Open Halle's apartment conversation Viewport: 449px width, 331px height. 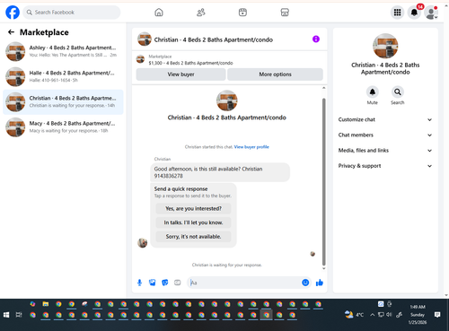63,76
